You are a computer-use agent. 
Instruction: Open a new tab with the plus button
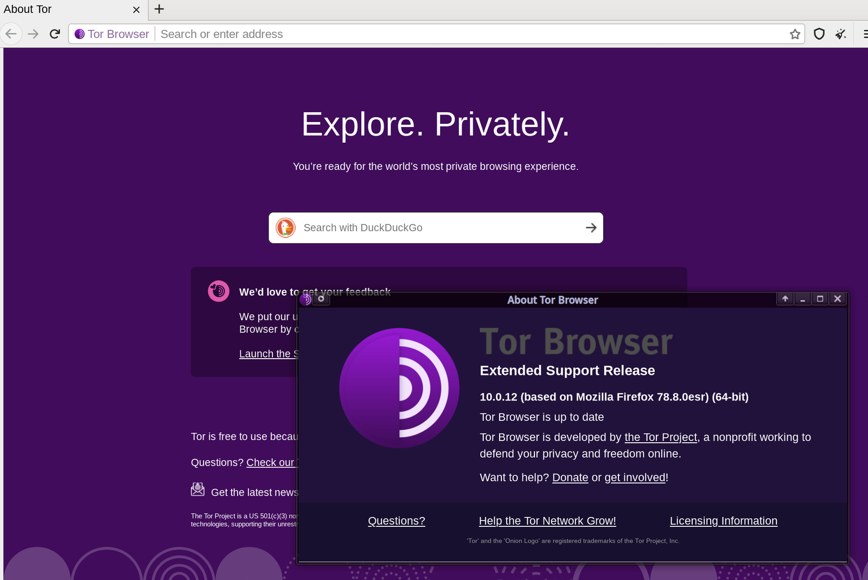click(159, 9)
